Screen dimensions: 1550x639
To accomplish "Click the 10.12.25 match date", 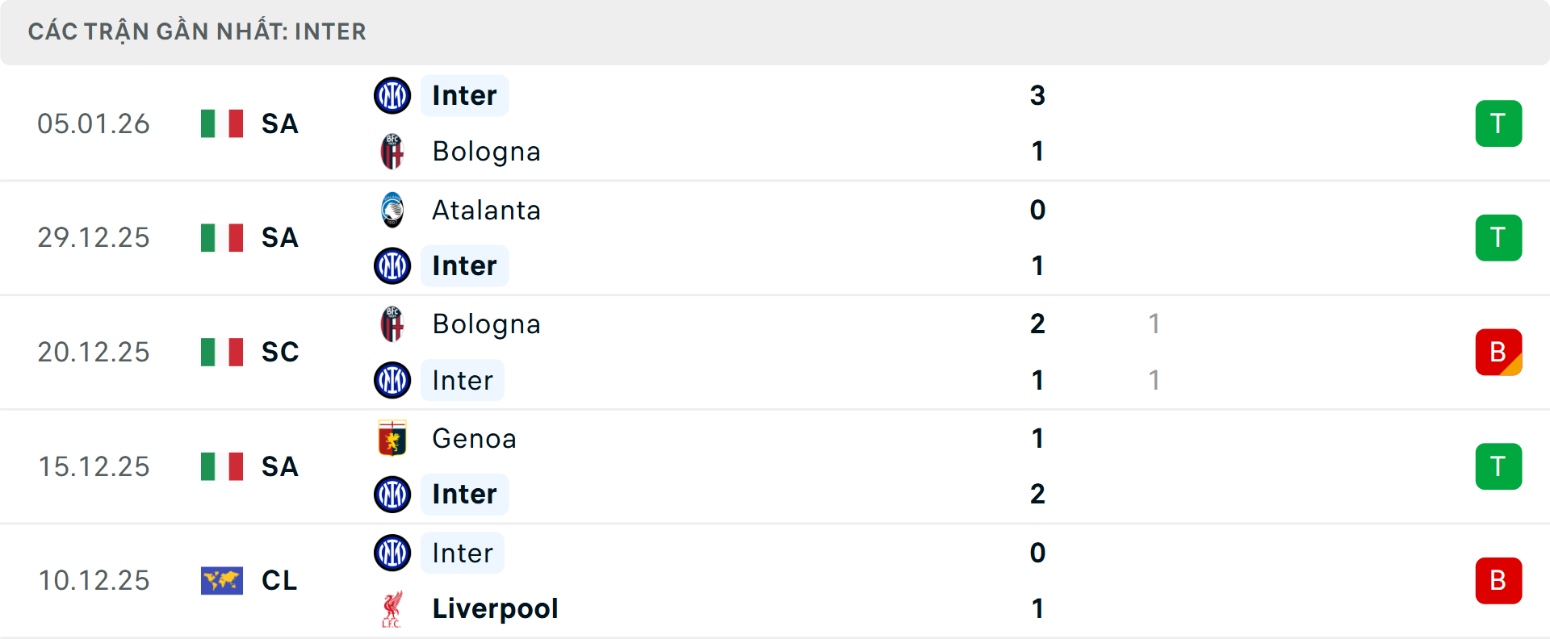I will (x=94, y=580).
